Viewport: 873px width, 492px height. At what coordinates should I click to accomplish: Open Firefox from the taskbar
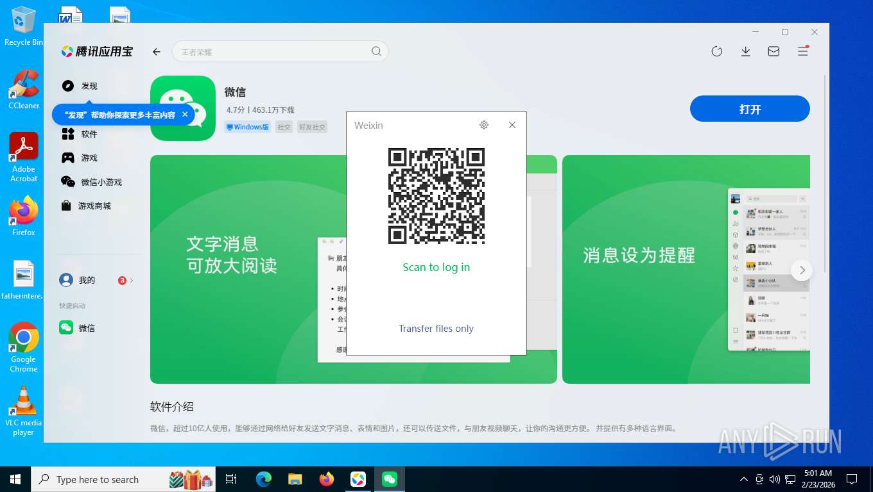pos(327,479)
